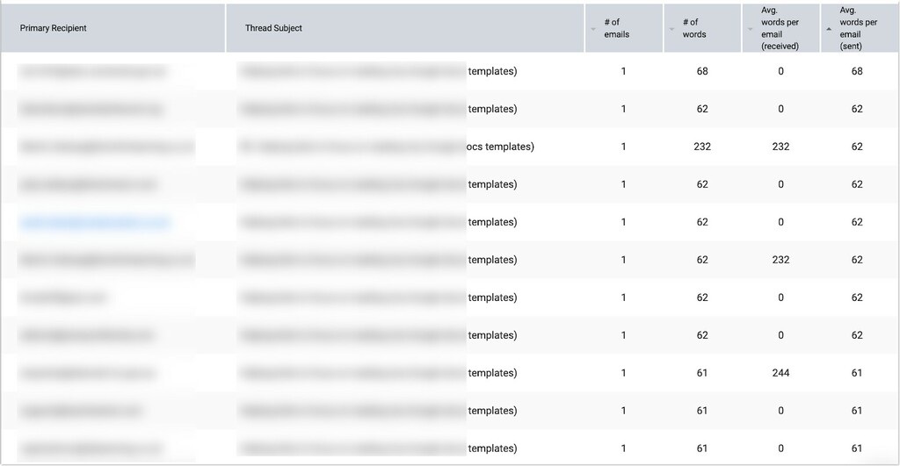The height and width of the screenshot is (466, 900).
Task: Sort by the Primary Recipient column header
Action: [54, 28]
